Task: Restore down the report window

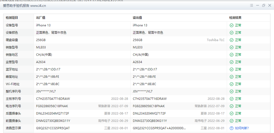Action: [x=264, y=5]
